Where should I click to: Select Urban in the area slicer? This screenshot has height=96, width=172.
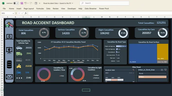152,77
